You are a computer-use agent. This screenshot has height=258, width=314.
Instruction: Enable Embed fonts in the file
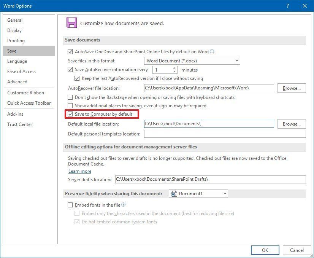[70, 205]
